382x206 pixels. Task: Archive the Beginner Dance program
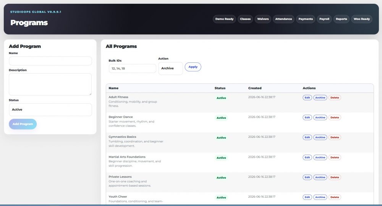[x=320, y=118]
